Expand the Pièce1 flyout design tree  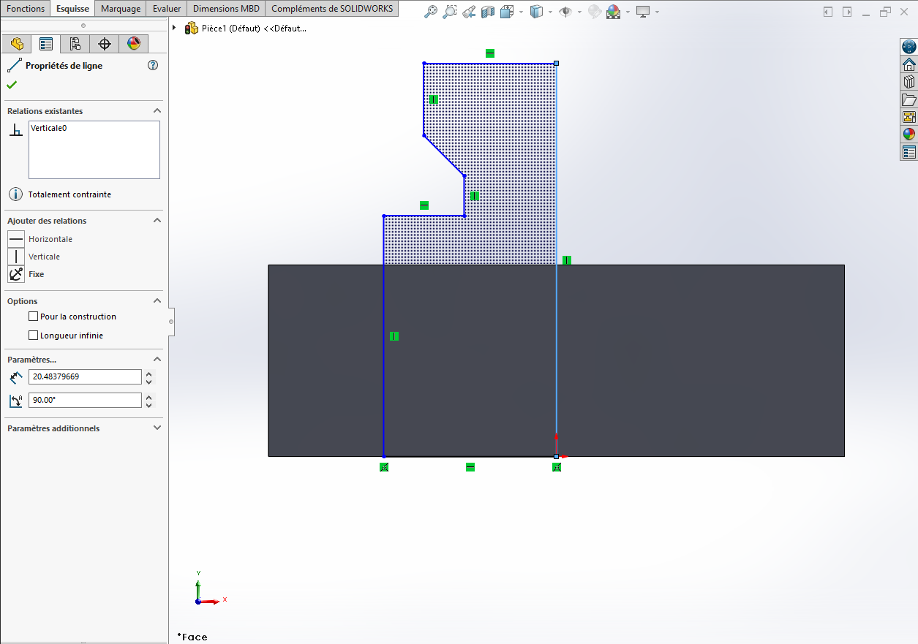(x=174, y=28)
